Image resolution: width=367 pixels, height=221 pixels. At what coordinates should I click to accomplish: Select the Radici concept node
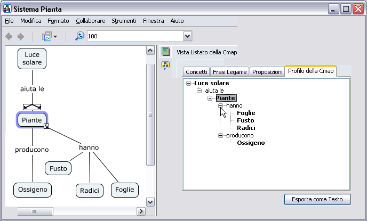click(x=89, y=191)
